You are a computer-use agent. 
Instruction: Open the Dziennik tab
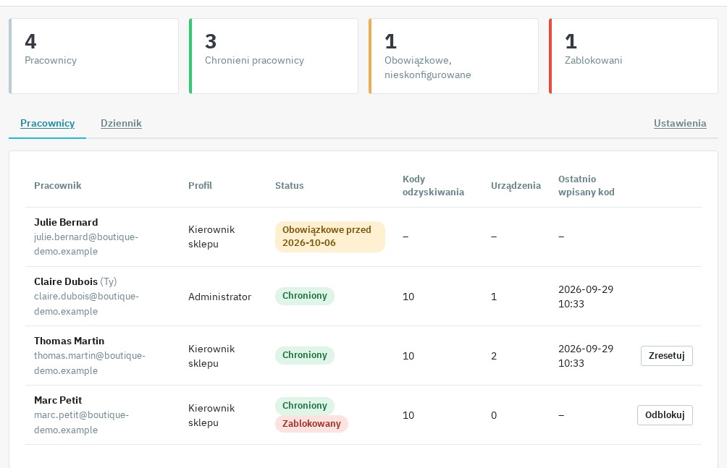(121, 123)
